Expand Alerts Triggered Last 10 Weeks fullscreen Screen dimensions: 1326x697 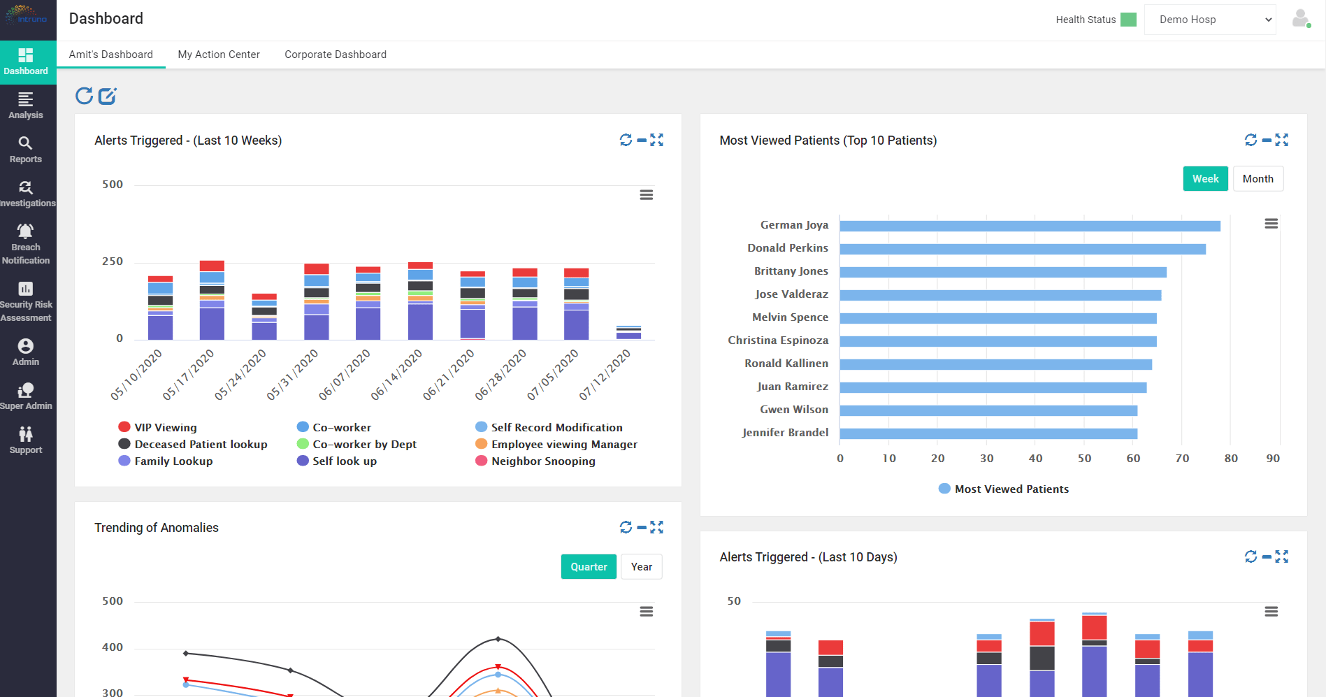point(656,140)
